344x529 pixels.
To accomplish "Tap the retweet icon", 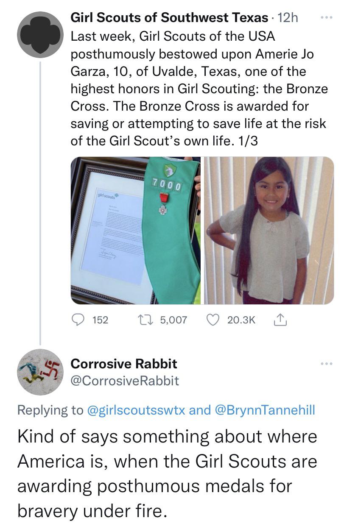I will pos(145,320).
